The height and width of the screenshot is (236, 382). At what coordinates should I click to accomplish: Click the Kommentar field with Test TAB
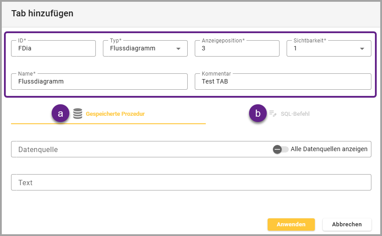coord(283,82)
